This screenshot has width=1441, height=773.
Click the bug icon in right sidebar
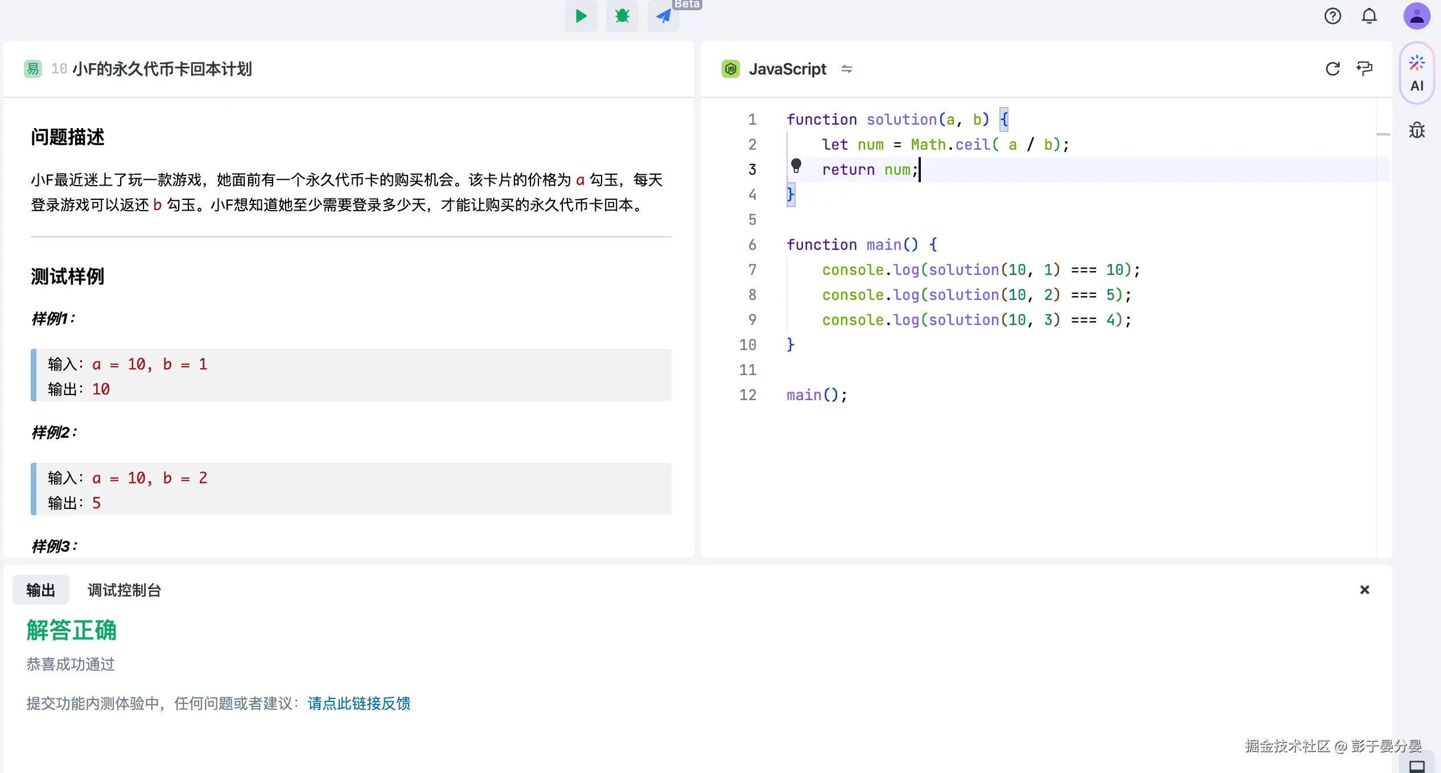[1417, 130]
